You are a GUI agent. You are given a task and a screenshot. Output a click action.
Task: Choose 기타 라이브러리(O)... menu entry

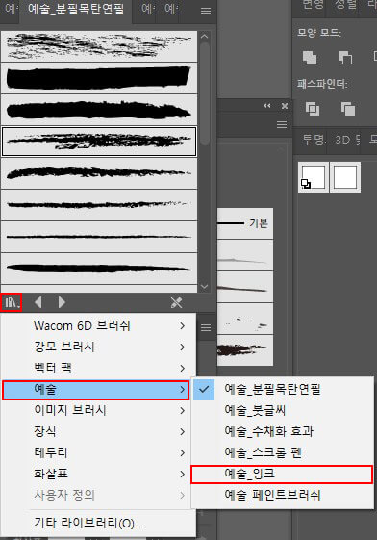(98, 523)
